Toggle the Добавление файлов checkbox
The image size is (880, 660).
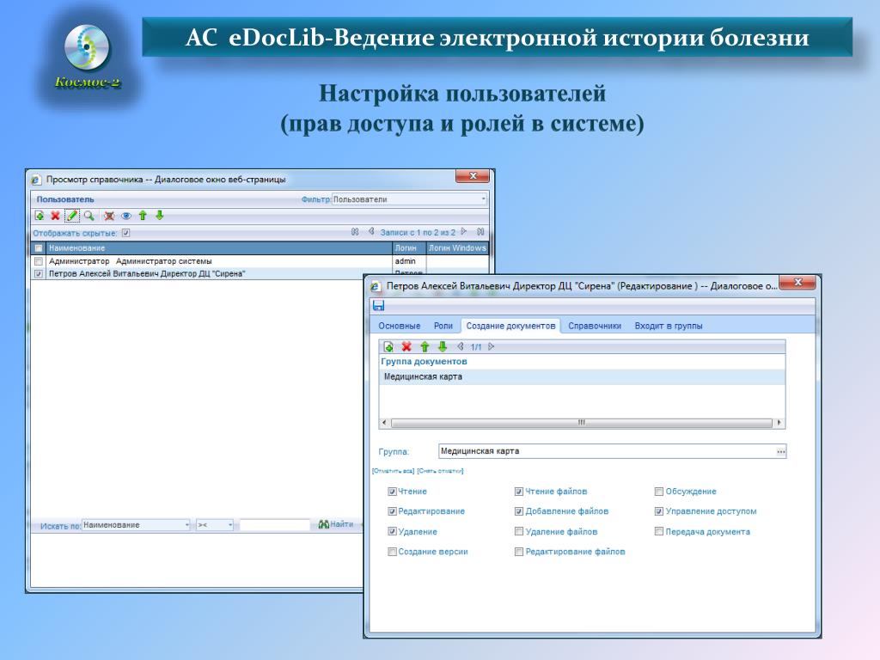(519, 511)
